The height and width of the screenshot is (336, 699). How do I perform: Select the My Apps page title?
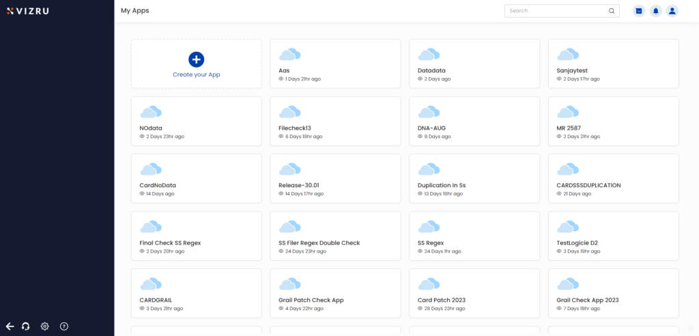[x=134, y=11]
